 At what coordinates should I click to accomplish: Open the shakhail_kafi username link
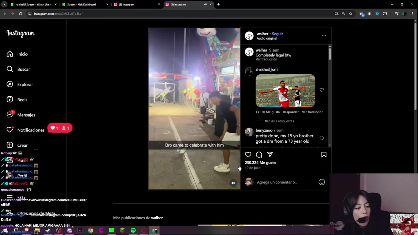[x=266, y=70]
